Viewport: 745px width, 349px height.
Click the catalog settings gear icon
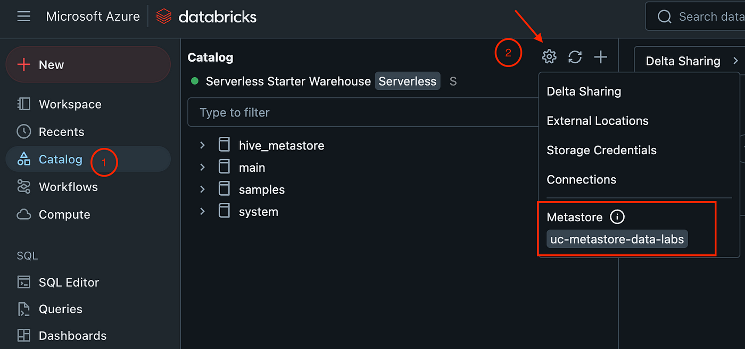click(x=549, y=56)
